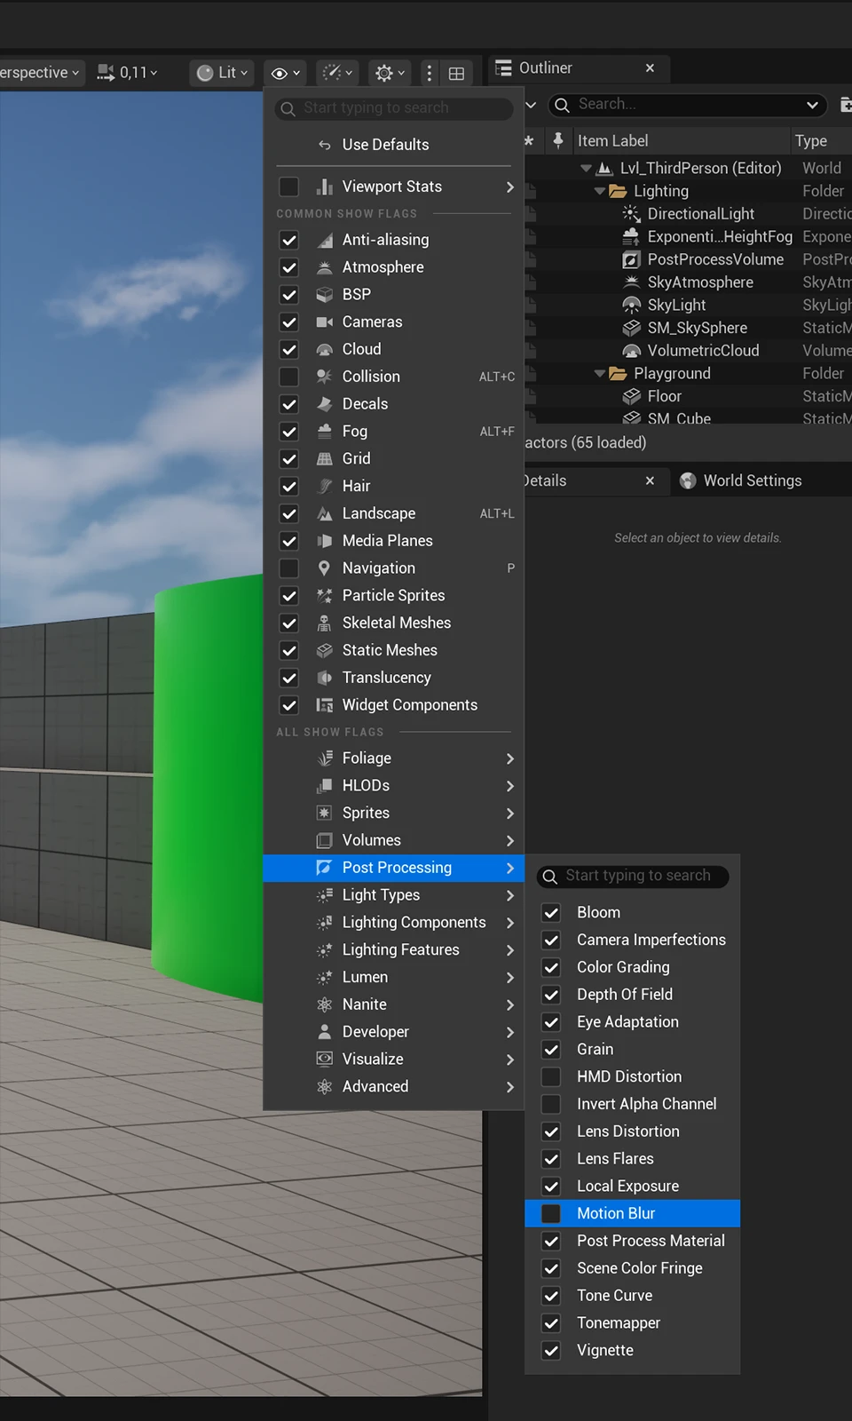Image resolution: width=852 pixels, height=1421 pixels.
Task: Click the pin column icon in Outliner
Action: (x=557, y=139)
